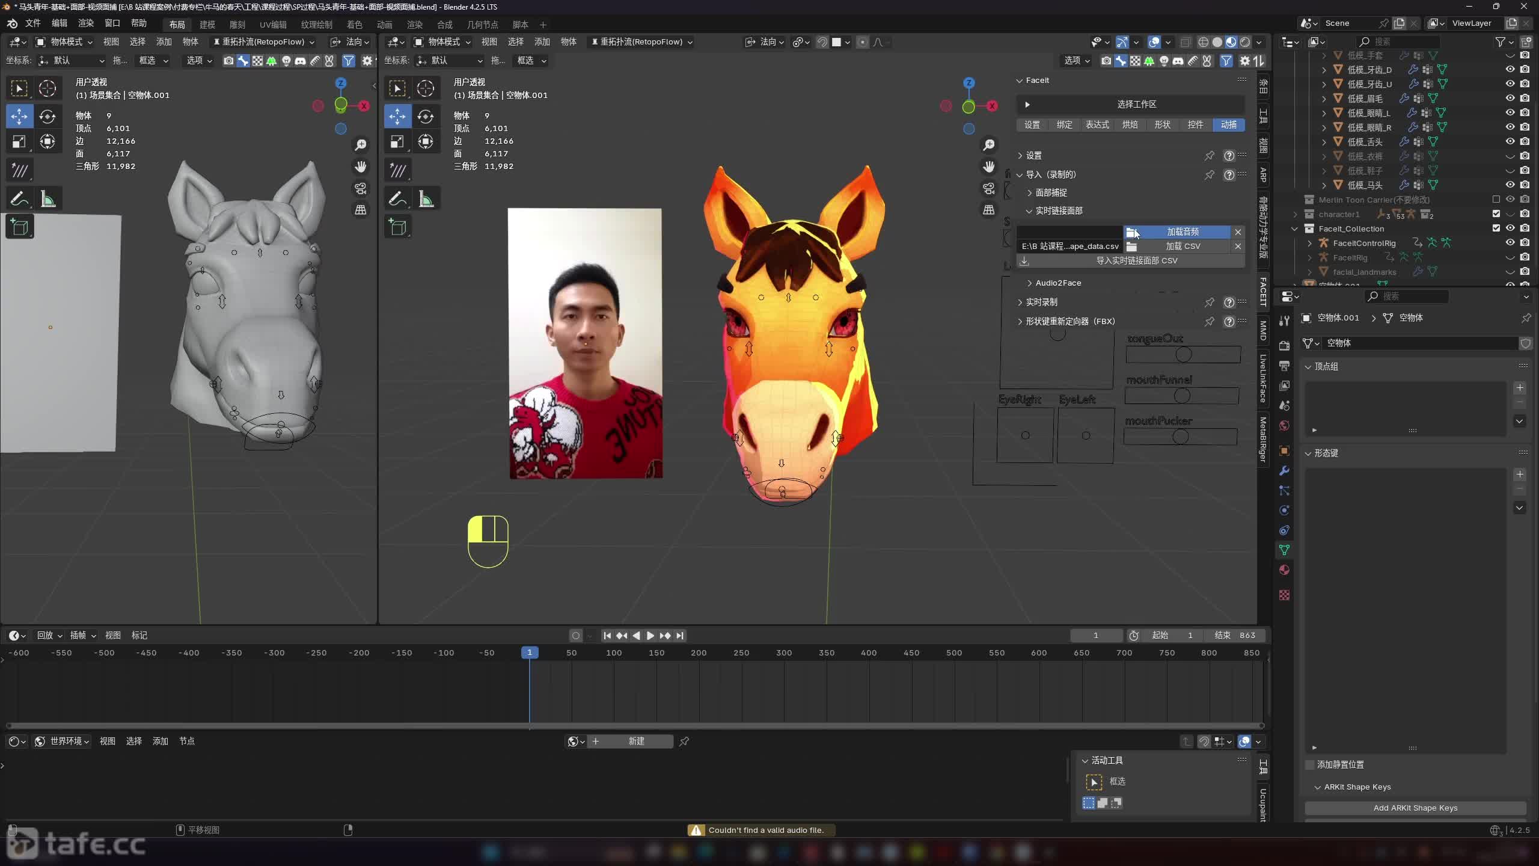Hide 低模_眉毛 with its eye icon
This screenshot has height=866, width=1539.
pyautogui.click(x=1510, y=98)
